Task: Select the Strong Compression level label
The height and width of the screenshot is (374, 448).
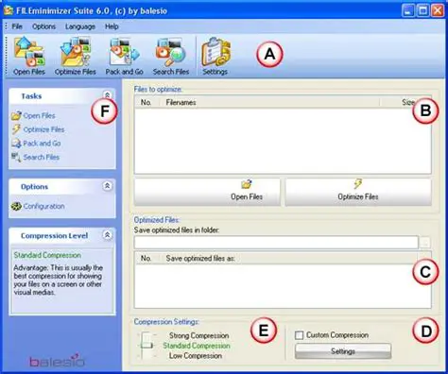Action: (x=198, y=335)
